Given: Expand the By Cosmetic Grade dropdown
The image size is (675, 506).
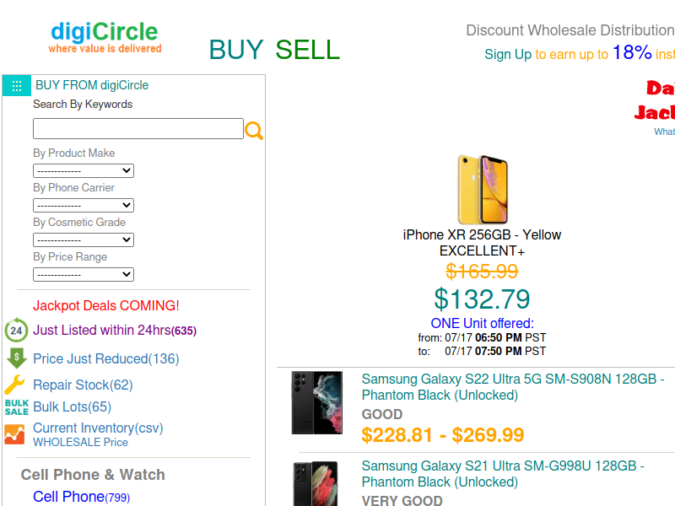Looking at the screenshot, I should pyautogui.click(x=84, y=240).
